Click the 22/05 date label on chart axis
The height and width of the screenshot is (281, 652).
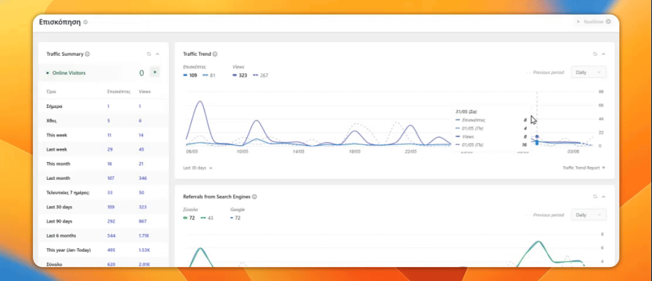tap(410, 152)
